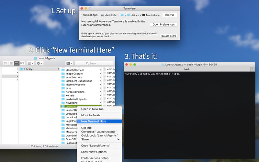The height and width of the screenshot is (162, 259).
Task: Open the Finder gear action menu
Action: tap(39, 63)
